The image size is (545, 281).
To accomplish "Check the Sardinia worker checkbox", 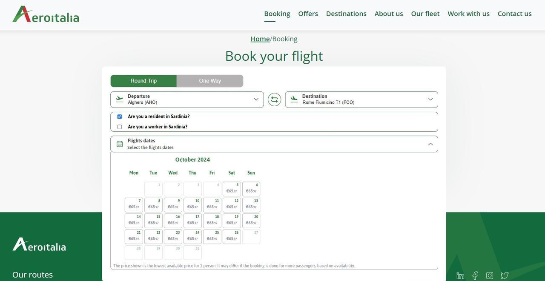I will [x=120, y=127].
